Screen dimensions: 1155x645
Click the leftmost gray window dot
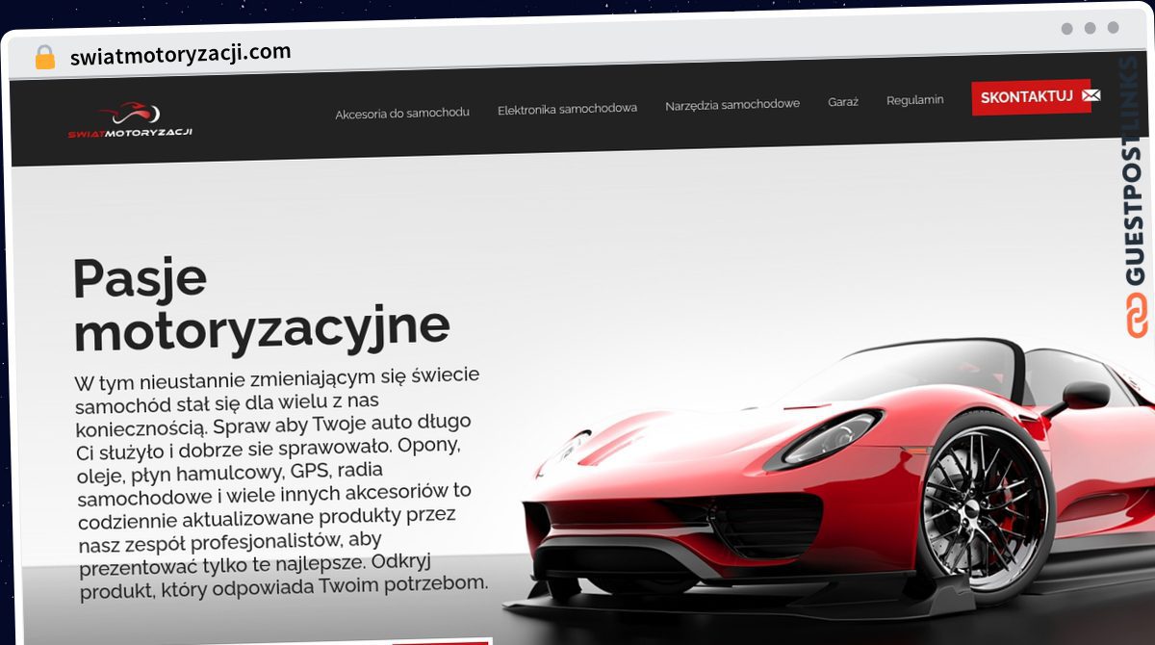tap(1066, 28)
